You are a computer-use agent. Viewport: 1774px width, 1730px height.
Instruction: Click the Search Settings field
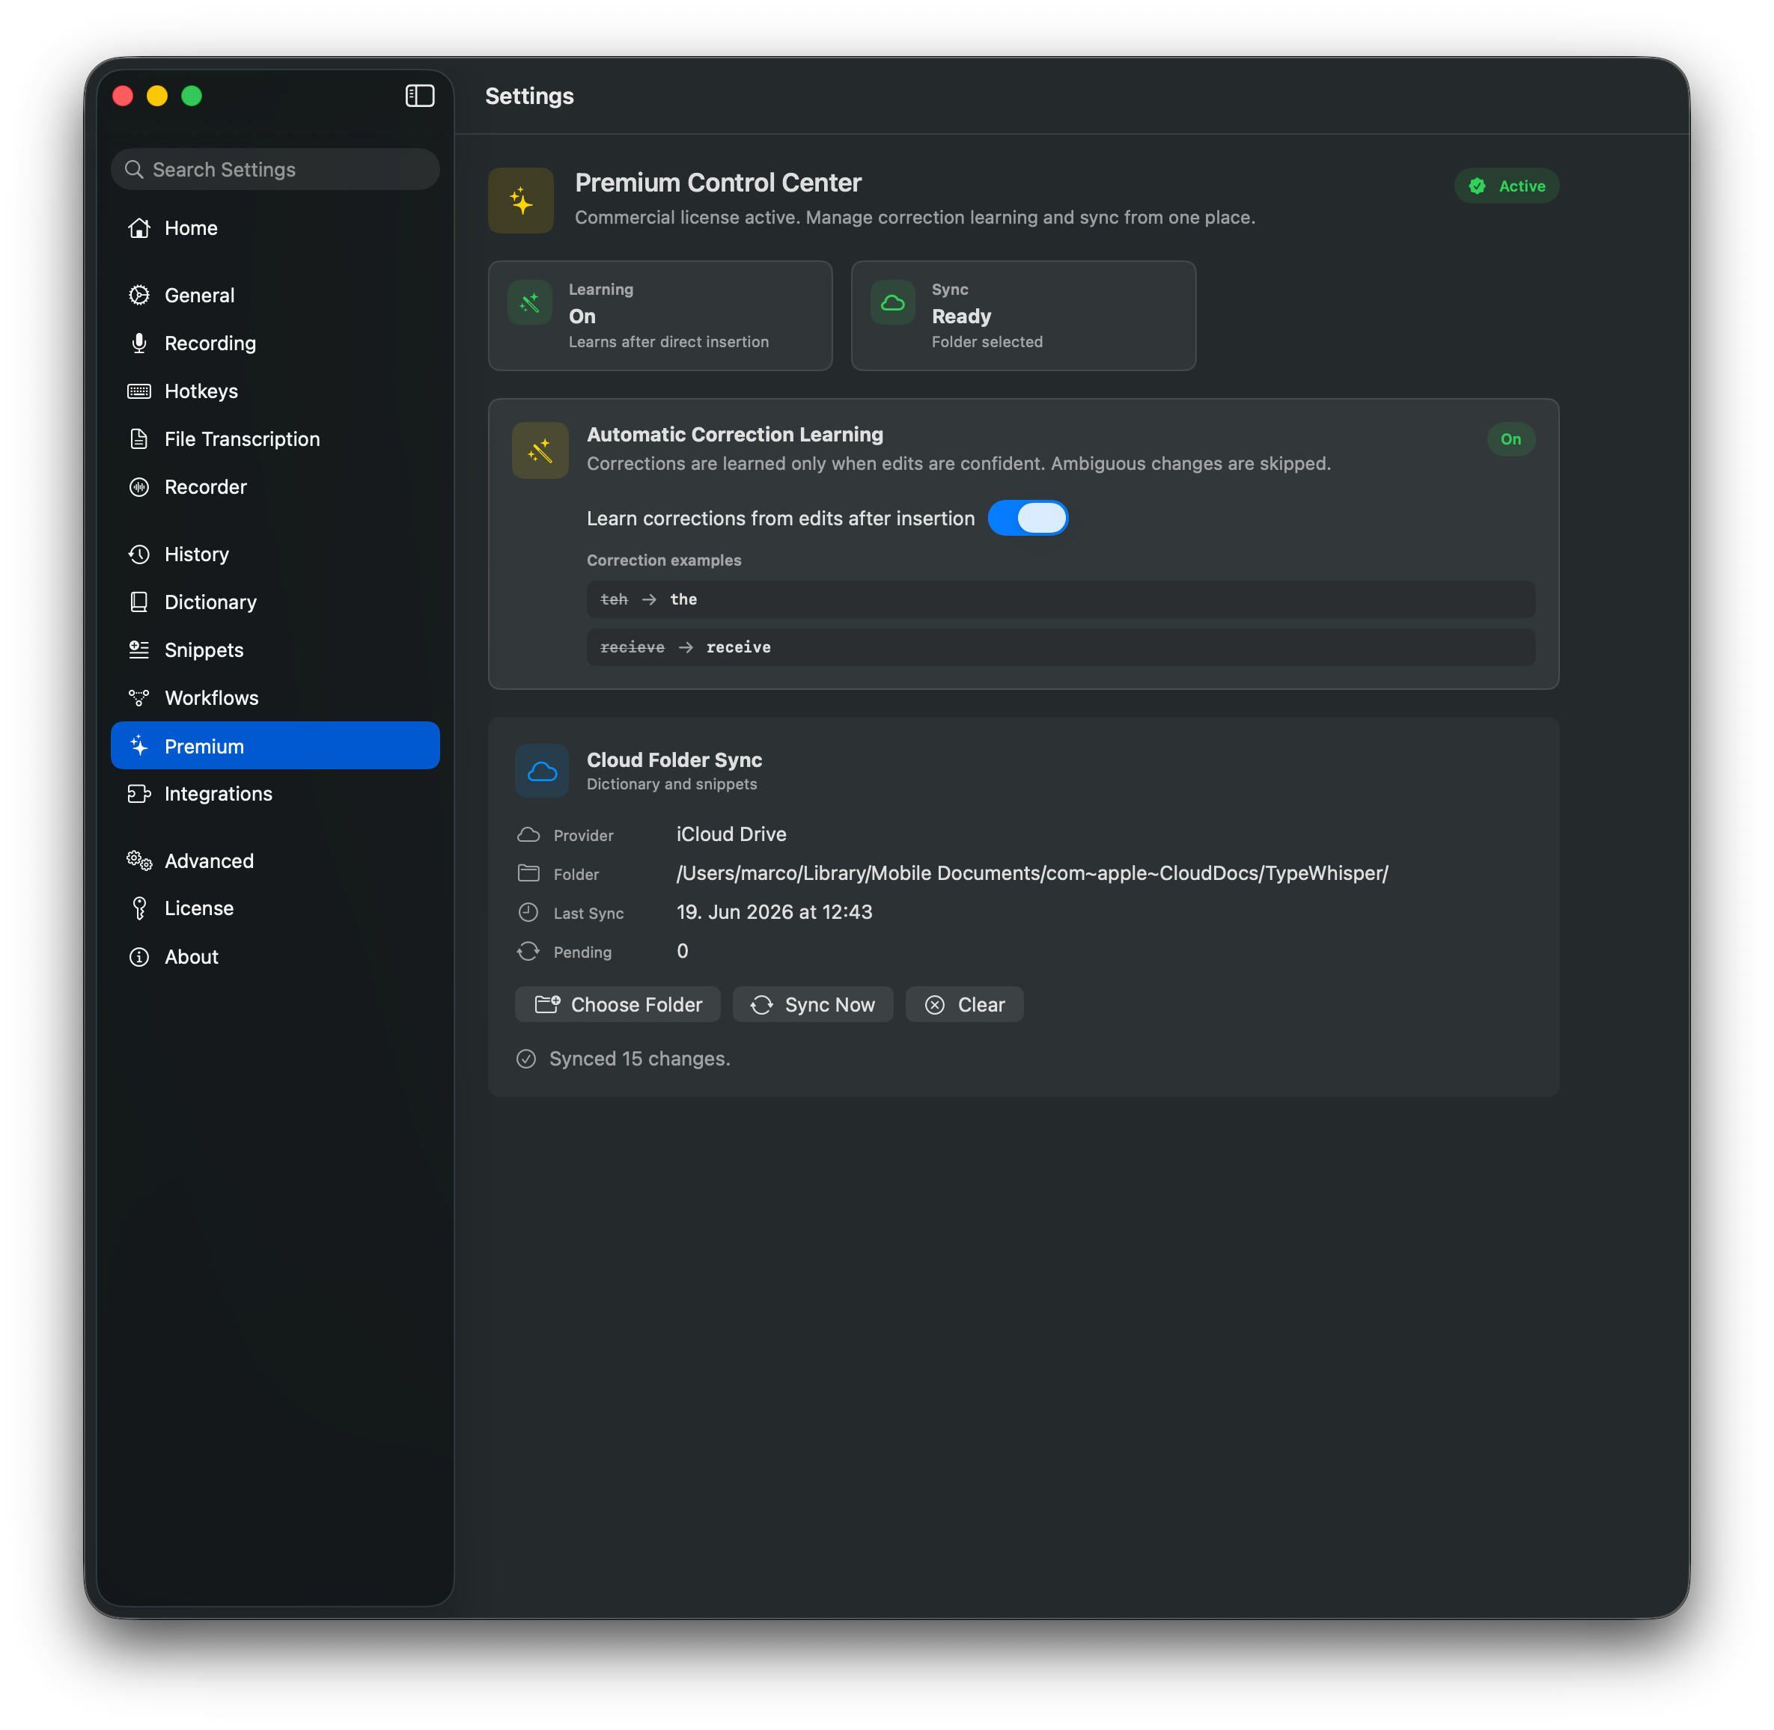pos(275,169)
